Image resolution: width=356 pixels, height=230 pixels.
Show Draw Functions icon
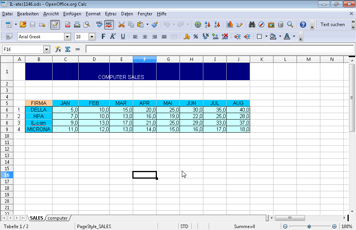(239, 25)
